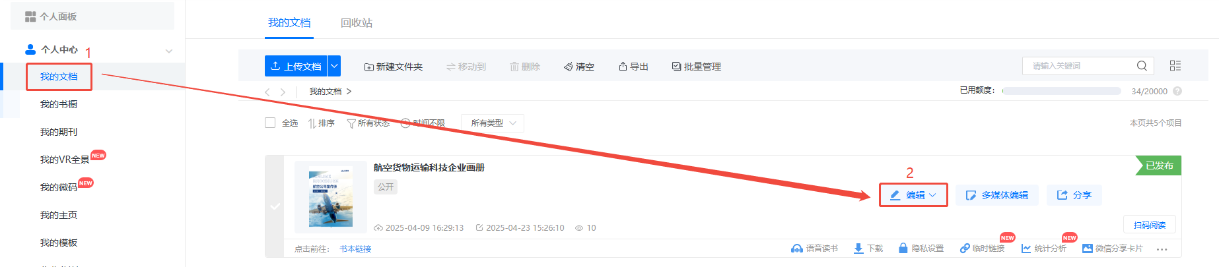Create 临时链接 temporary link
The width and height of the screenshot is (1219, 267).
[x=982, y=249]
